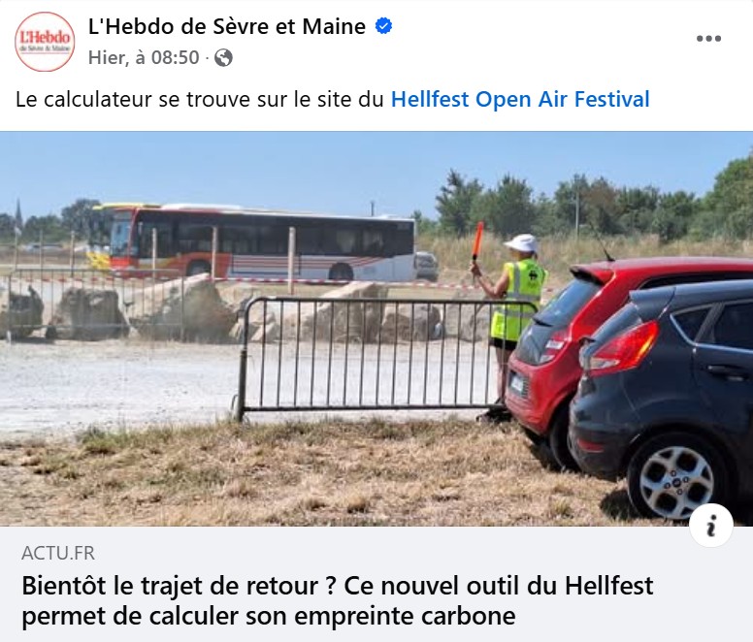Open the Hellfest Open Air Festival link
This screenshot has width=753, height=642.
520,100
